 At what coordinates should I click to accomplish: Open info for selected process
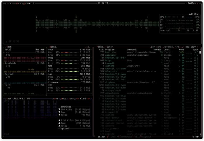click(112, 137)
